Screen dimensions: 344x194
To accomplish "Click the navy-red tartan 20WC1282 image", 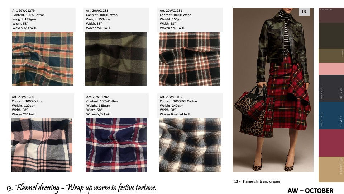I will click(x=116, y=145).
